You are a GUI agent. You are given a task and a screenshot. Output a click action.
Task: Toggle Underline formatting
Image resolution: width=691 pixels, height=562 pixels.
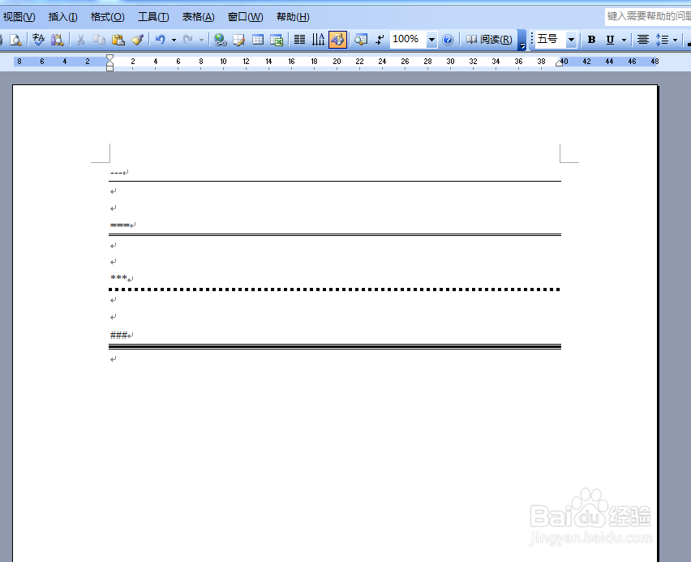tap(610, 40)
